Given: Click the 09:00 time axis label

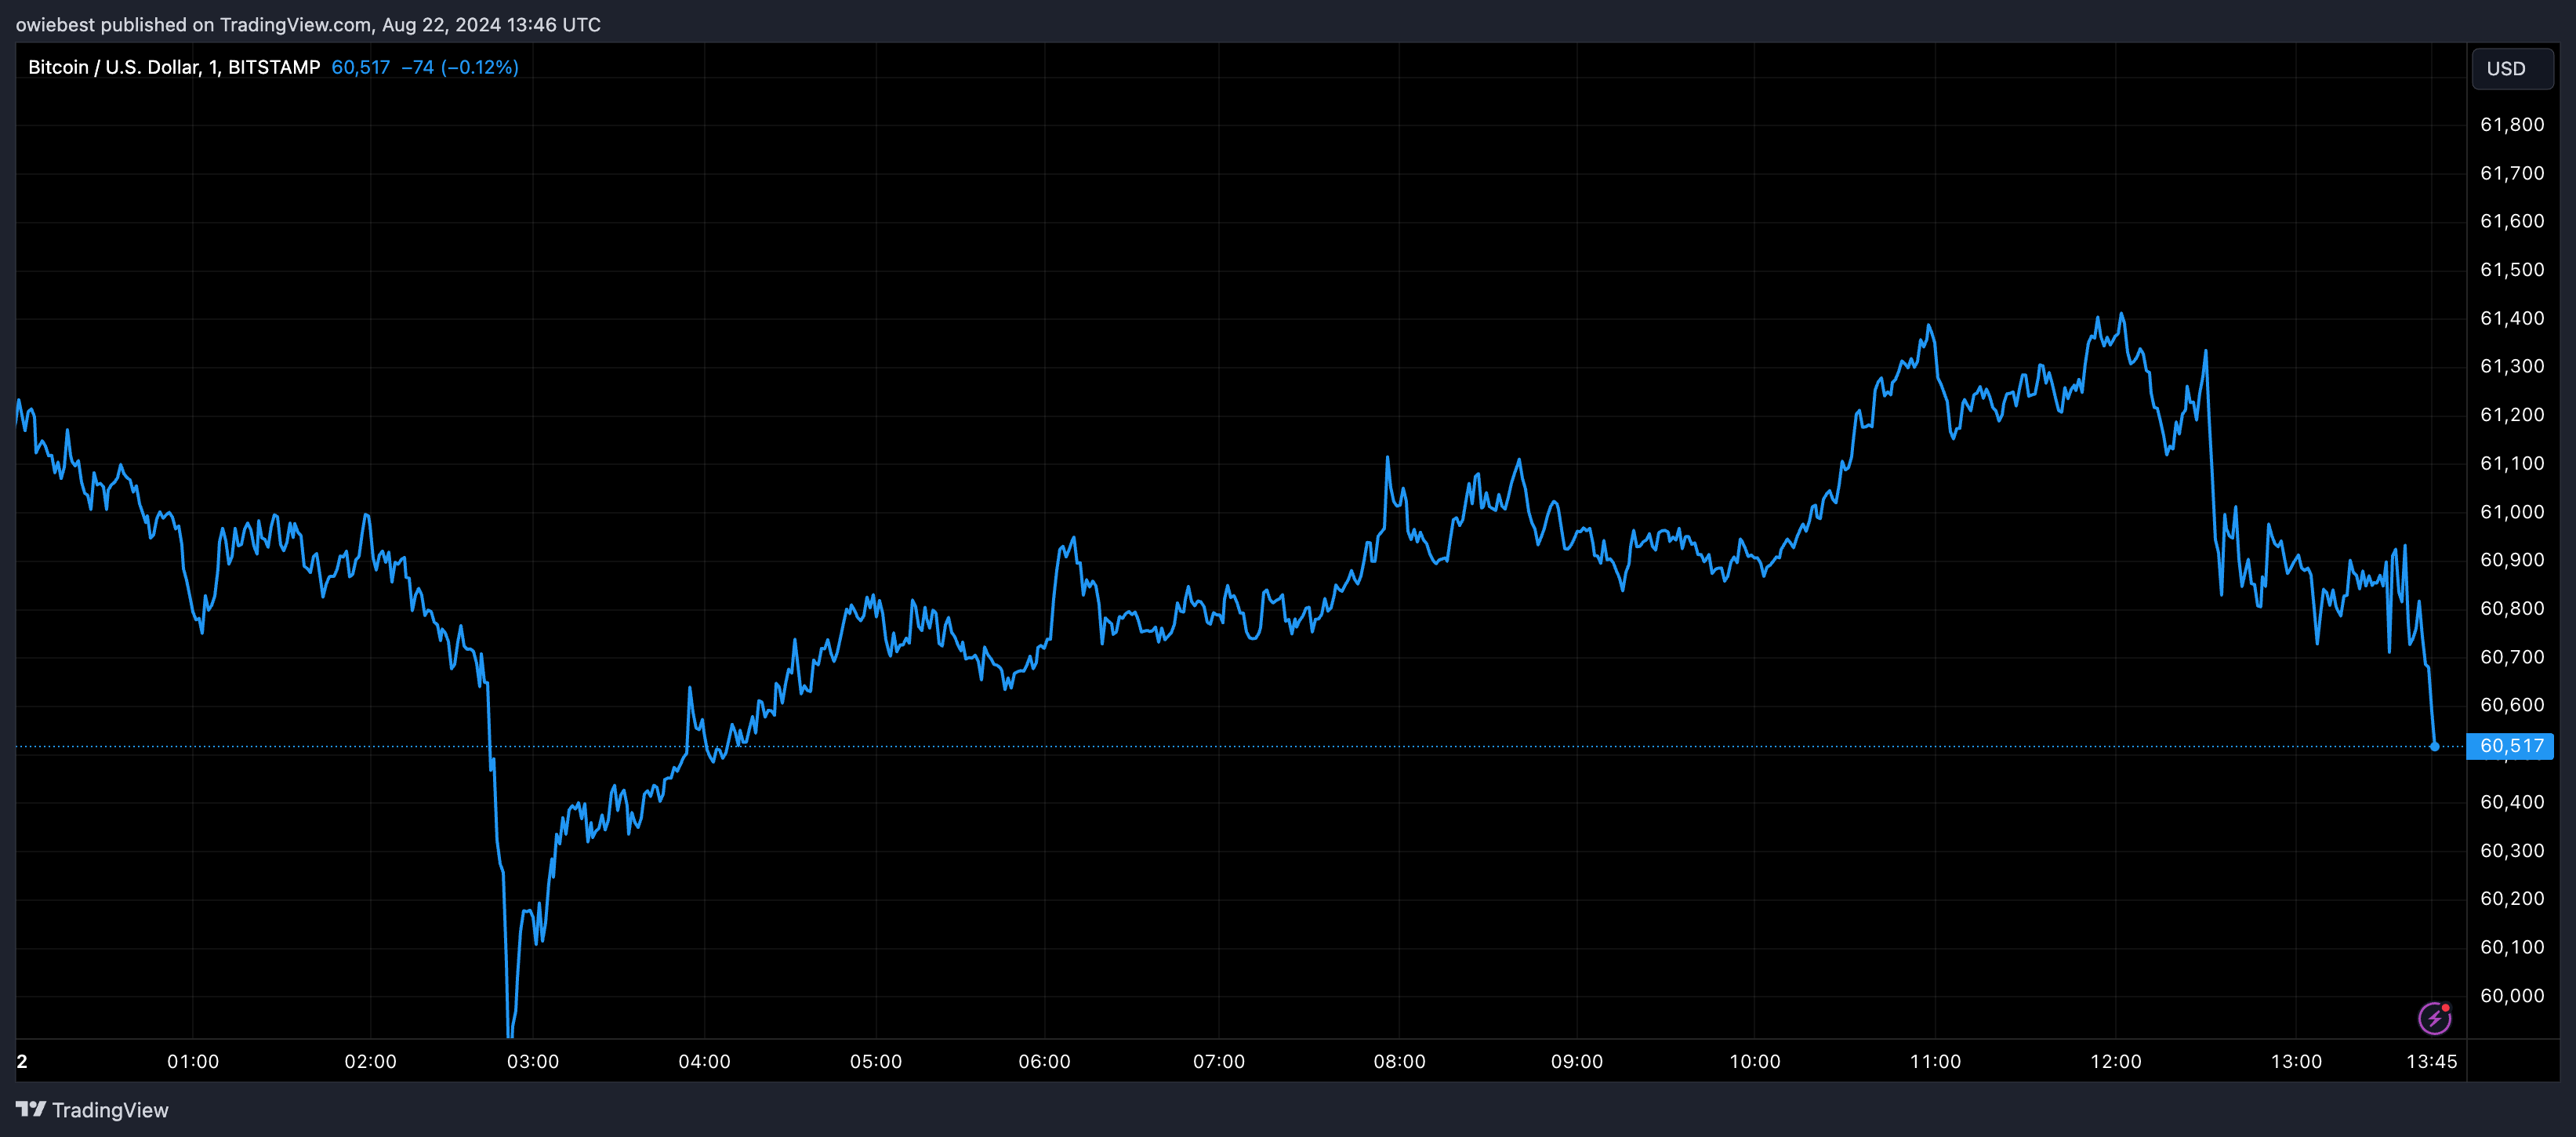Looking at the screenshot, I should click(x=1577, y=1061).
